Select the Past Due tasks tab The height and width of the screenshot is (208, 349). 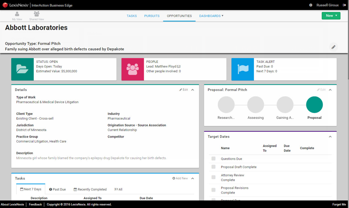(x=58, y=189)
